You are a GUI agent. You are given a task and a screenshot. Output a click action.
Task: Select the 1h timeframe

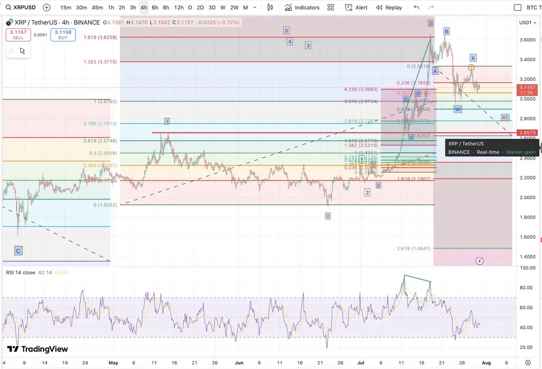click(x=111, y=8)
